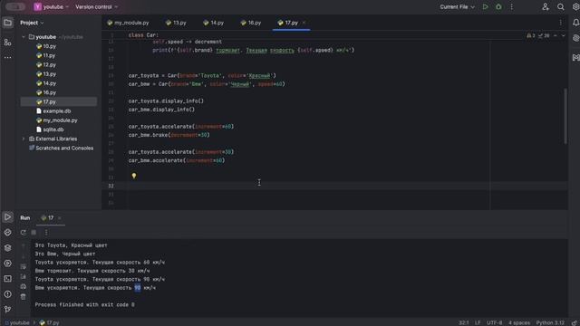Switch to 14.py editor tab
The height and width of the screenshot is (326, 580).
[x=214, y=23]
